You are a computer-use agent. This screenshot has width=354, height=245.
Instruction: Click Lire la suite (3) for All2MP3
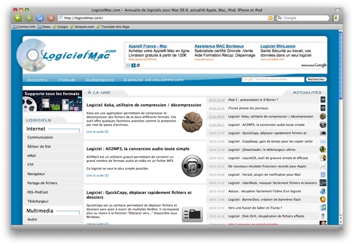tap(97, 175)
